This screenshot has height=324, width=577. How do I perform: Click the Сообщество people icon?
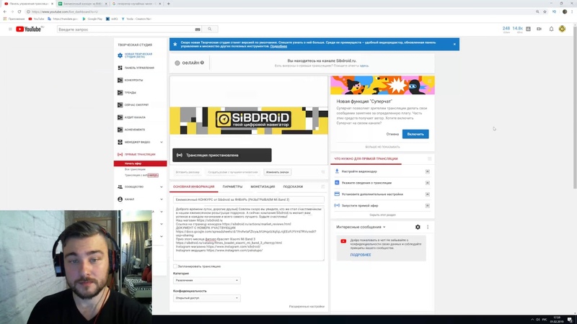(120, 187)
